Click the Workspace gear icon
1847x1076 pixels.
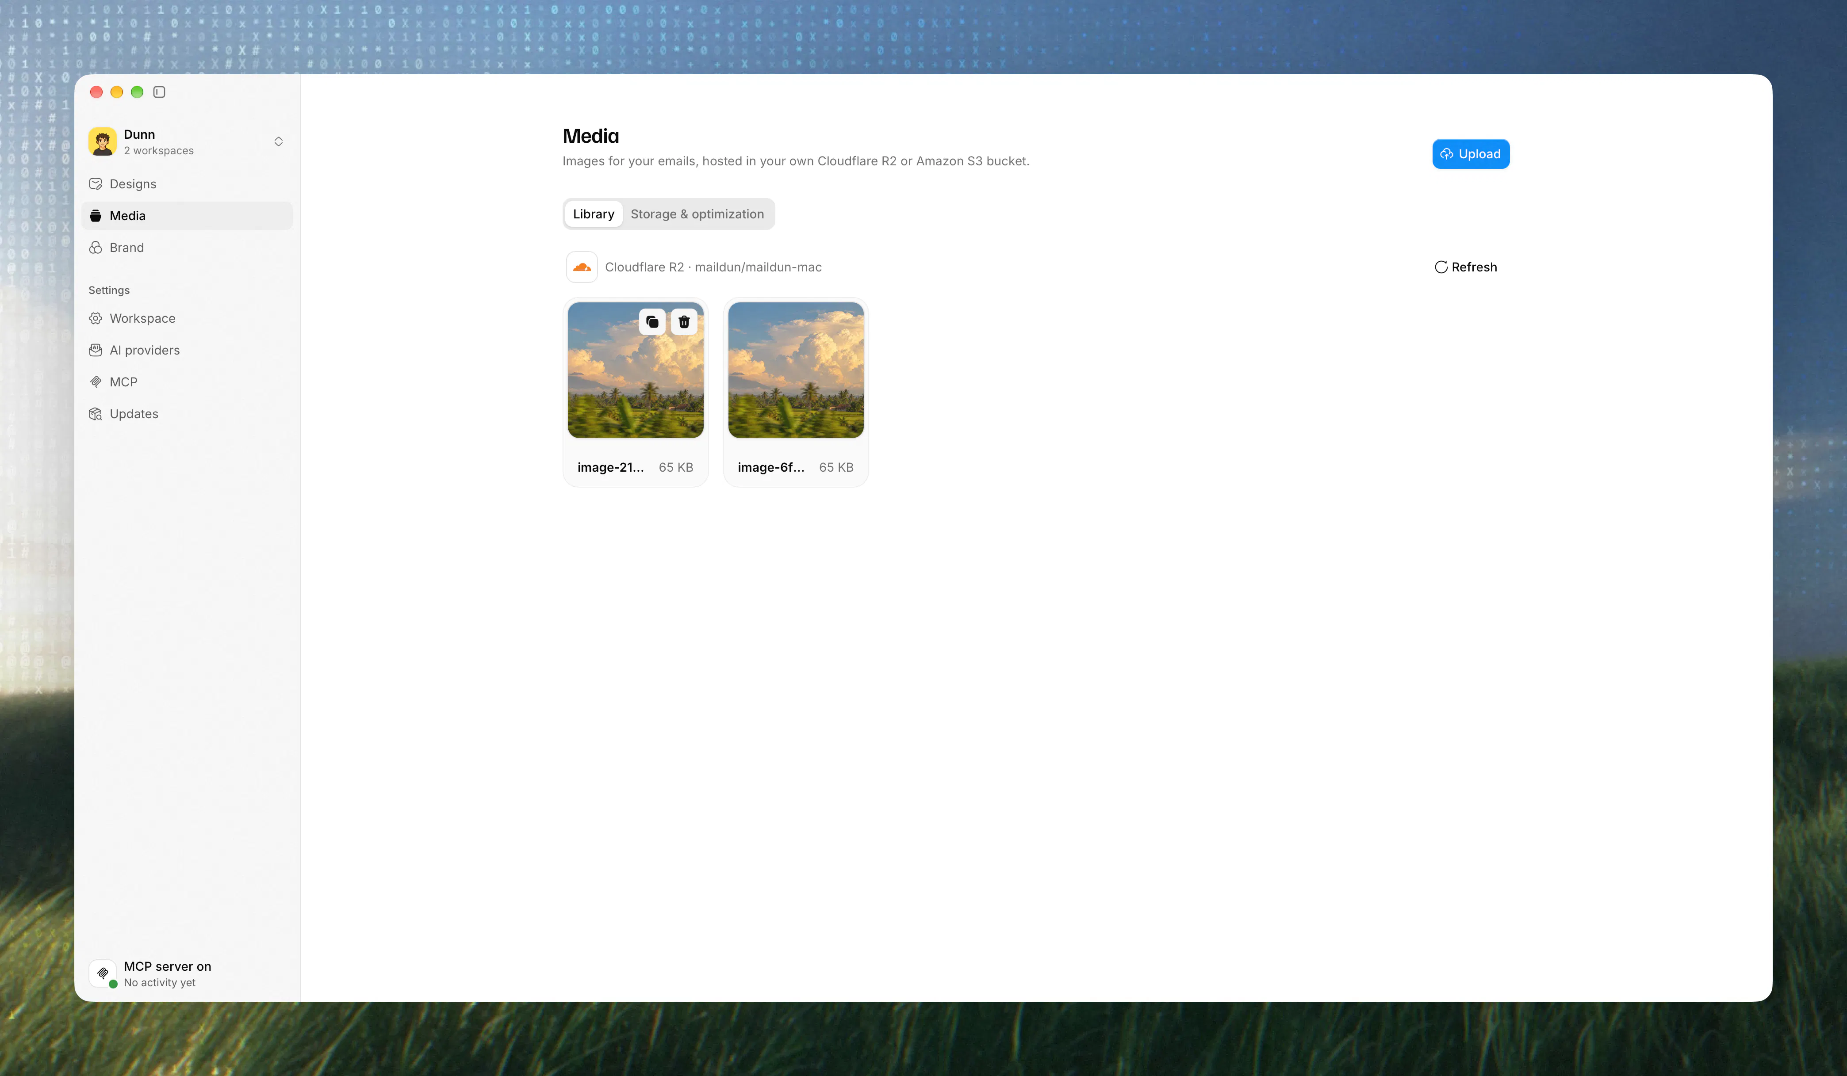pyautogui.click(x=95, y=319)
